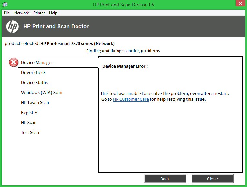Image resolution: width=247 pixels, height=187 pixels.
Task: Select the HP Twain Scan step
Action: click(35, 103)
